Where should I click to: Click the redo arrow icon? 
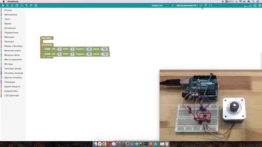click(31, 5)
